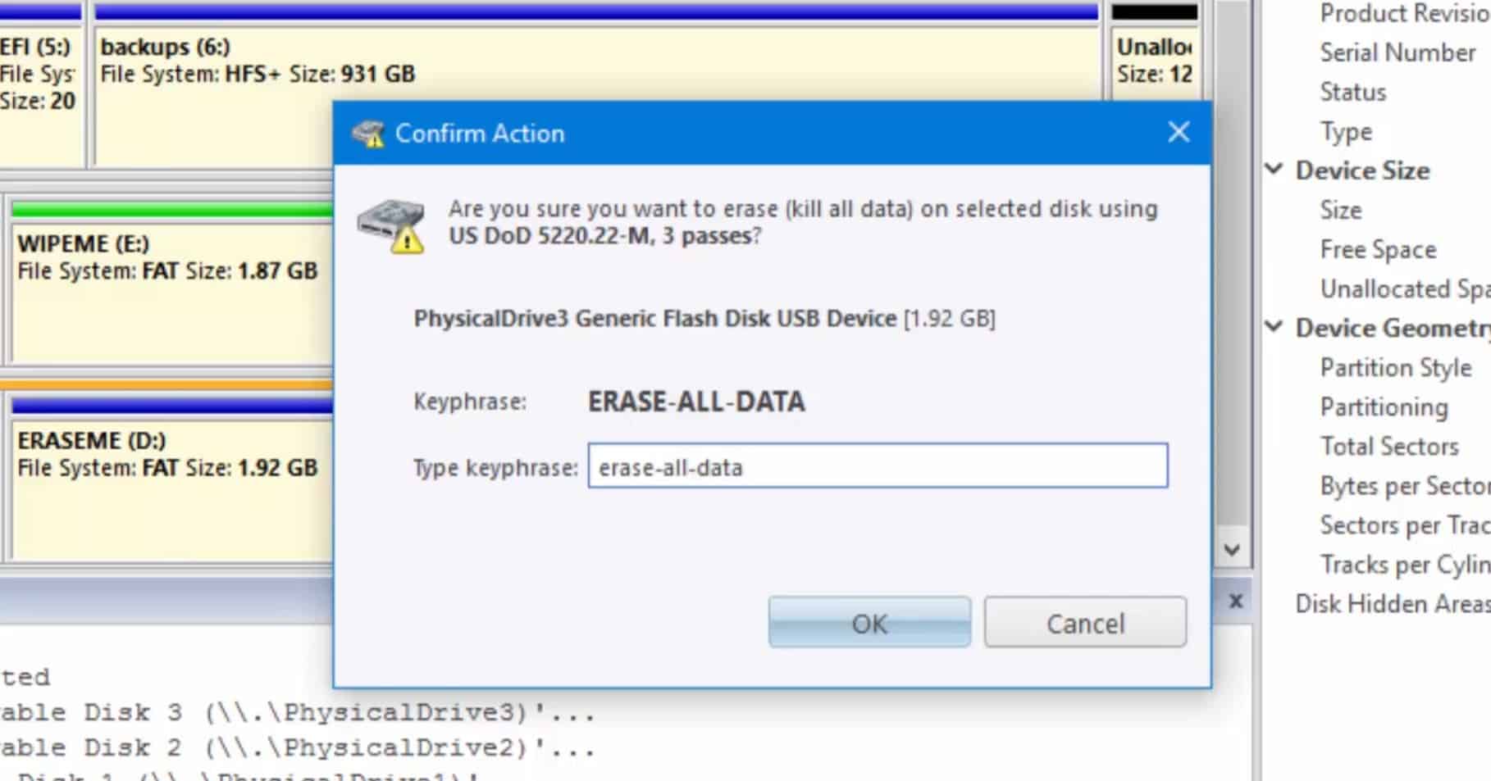
Task: Close the Confirm Action dialog
Action: click(1179, 132)
